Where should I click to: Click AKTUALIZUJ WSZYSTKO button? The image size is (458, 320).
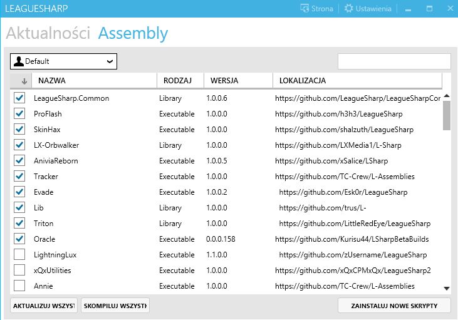point(44,306)
